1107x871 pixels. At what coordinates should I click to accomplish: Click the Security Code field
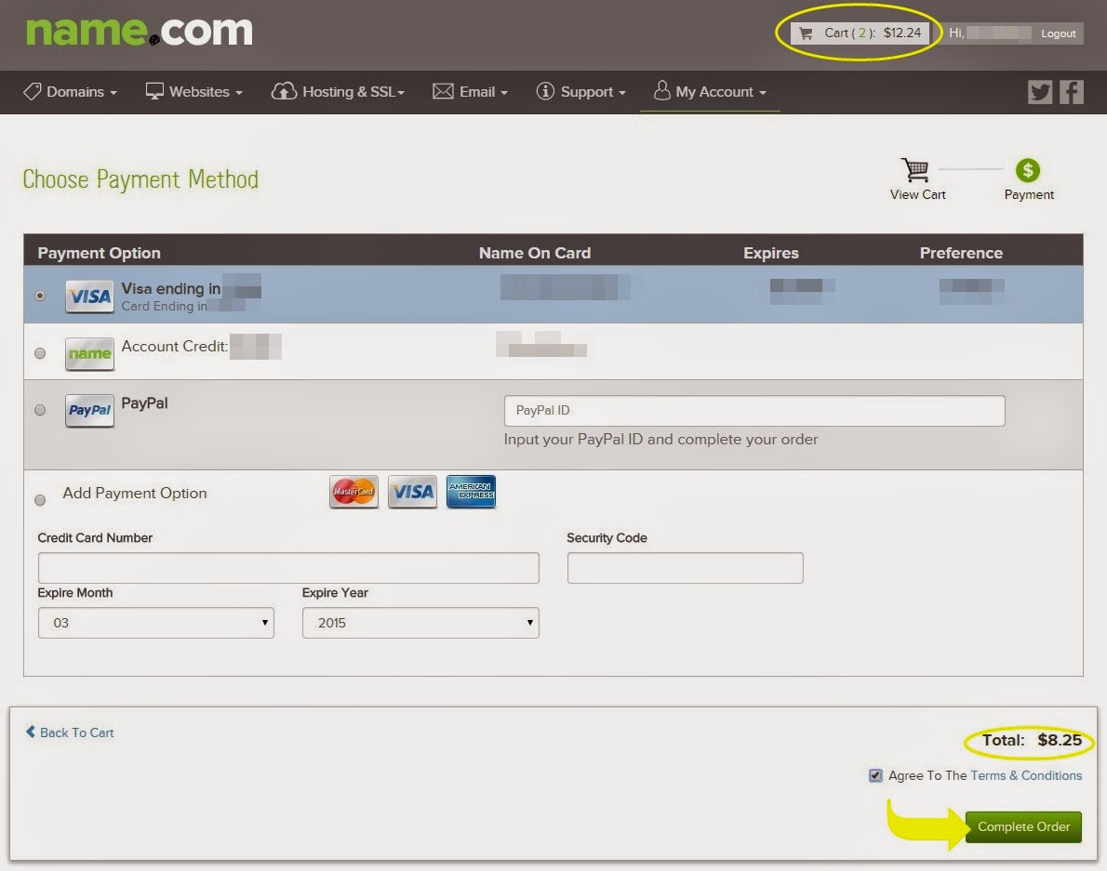click(x=685, y=568)
